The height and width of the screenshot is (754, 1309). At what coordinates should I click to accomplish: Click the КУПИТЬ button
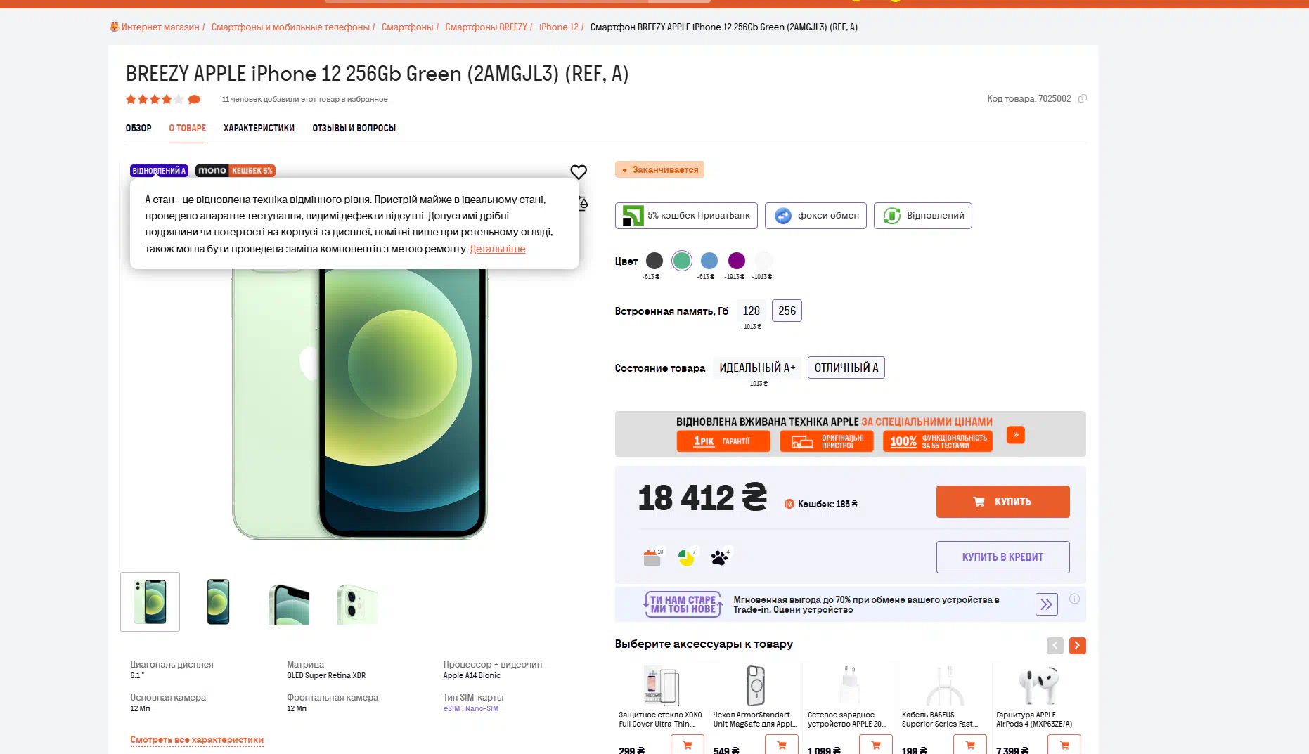(1002, 502)
